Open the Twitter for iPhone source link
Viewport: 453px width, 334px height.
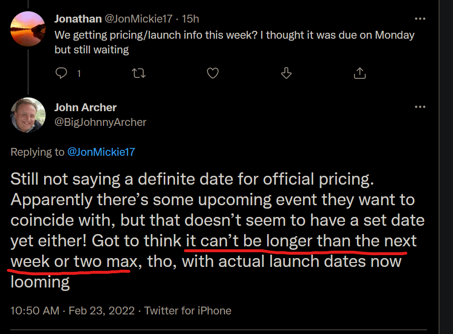tap(188, 310)
